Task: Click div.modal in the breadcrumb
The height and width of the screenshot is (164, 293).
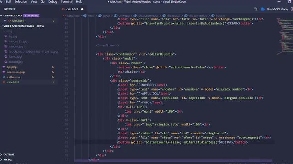Action: coord(174,15)
